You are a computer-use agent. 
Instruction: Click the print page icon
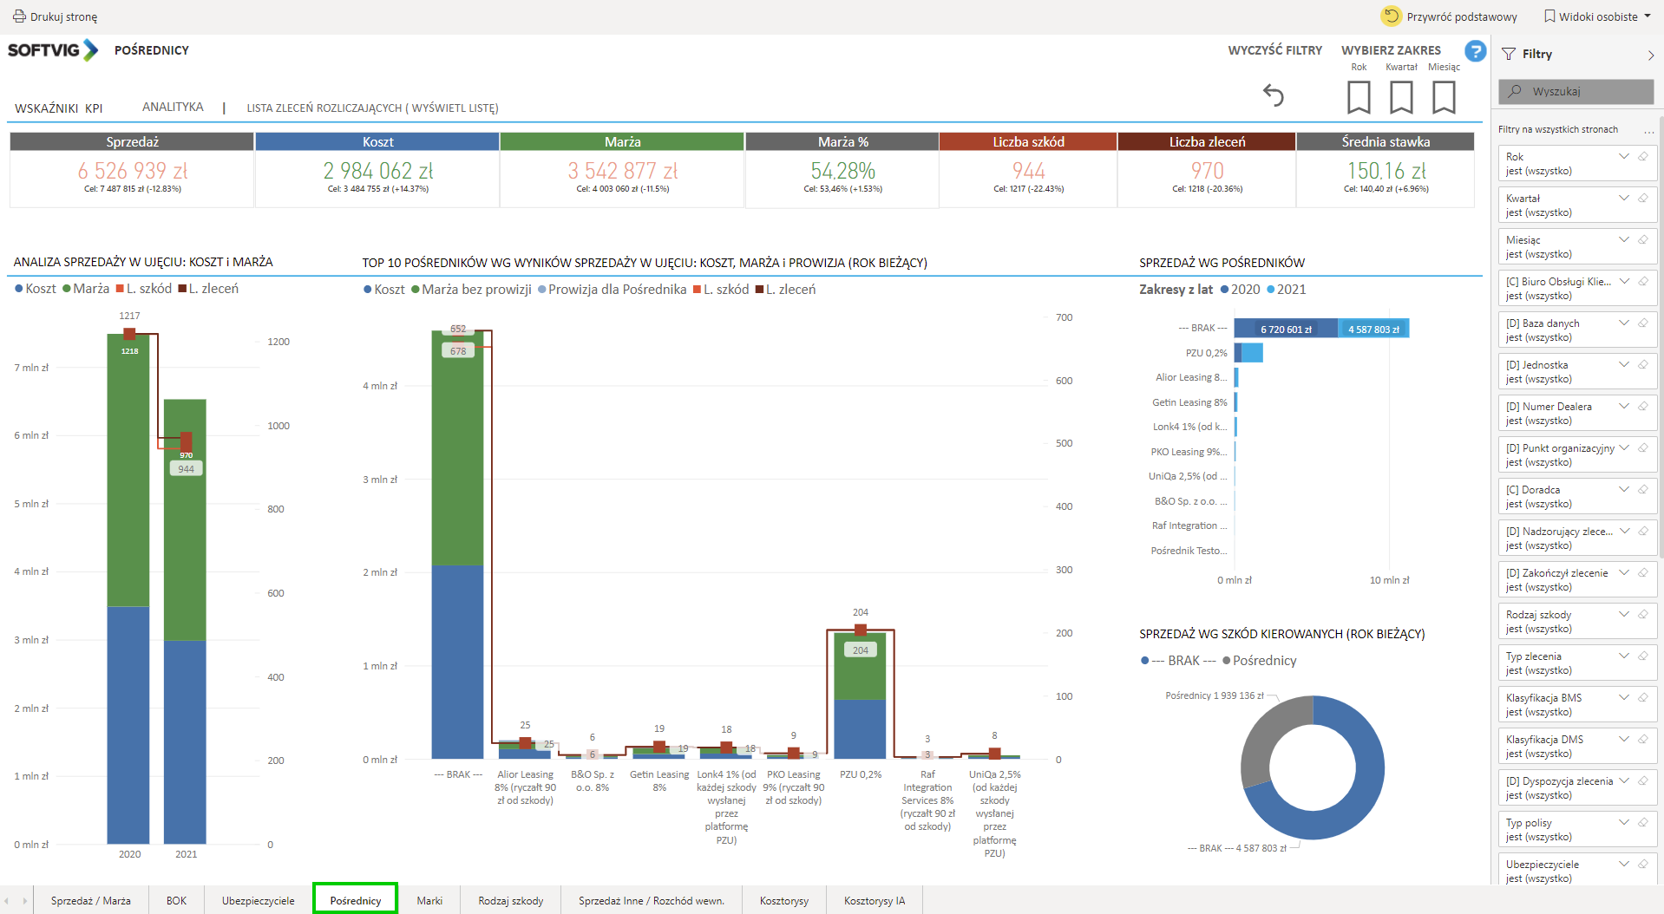click(19, 16)
